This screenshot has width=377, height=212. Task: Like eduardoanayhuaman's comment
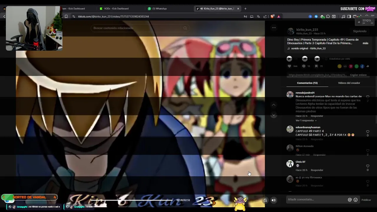tap(368, 132)
